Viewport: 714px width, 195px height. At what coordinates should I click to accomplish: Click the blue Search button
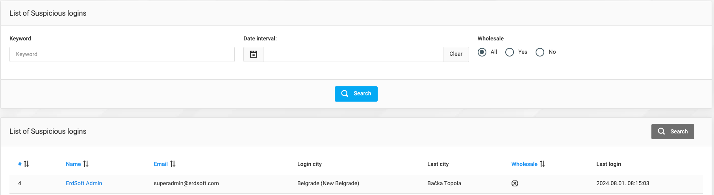356,94
